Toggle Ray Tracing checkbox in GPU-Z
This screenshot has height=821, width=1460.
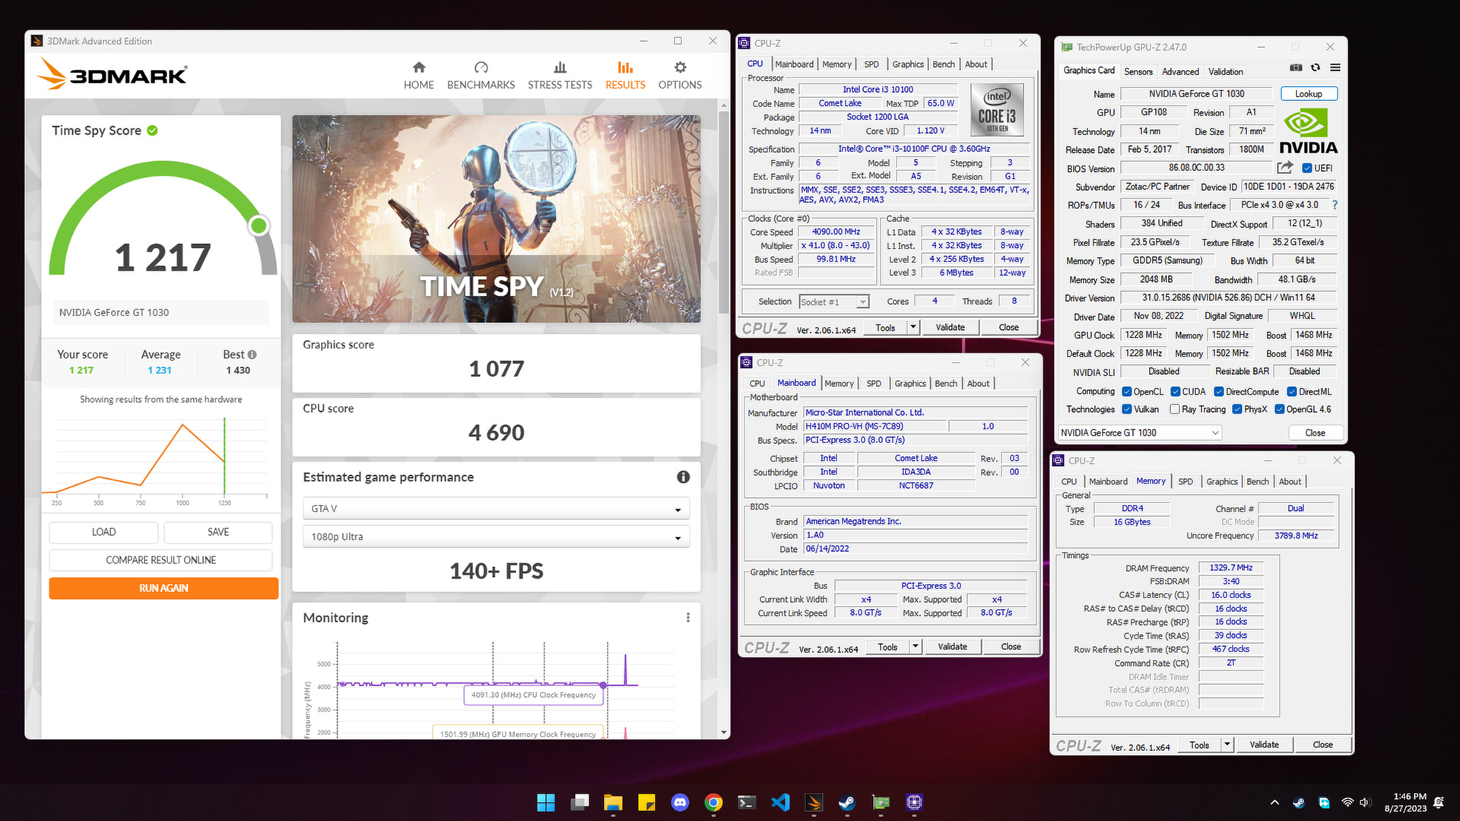point(1175,409)
